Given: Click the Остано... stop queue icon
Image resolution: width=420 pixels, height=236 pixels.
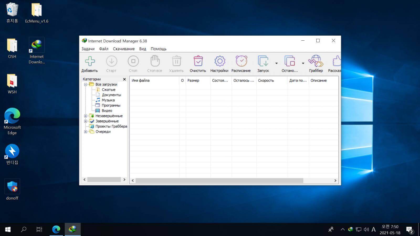Looking at the screenshot, I should 290,61.
